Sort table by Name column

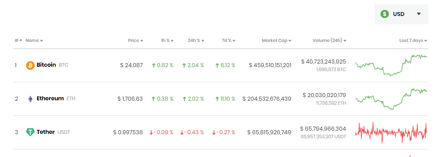(34, 41)
